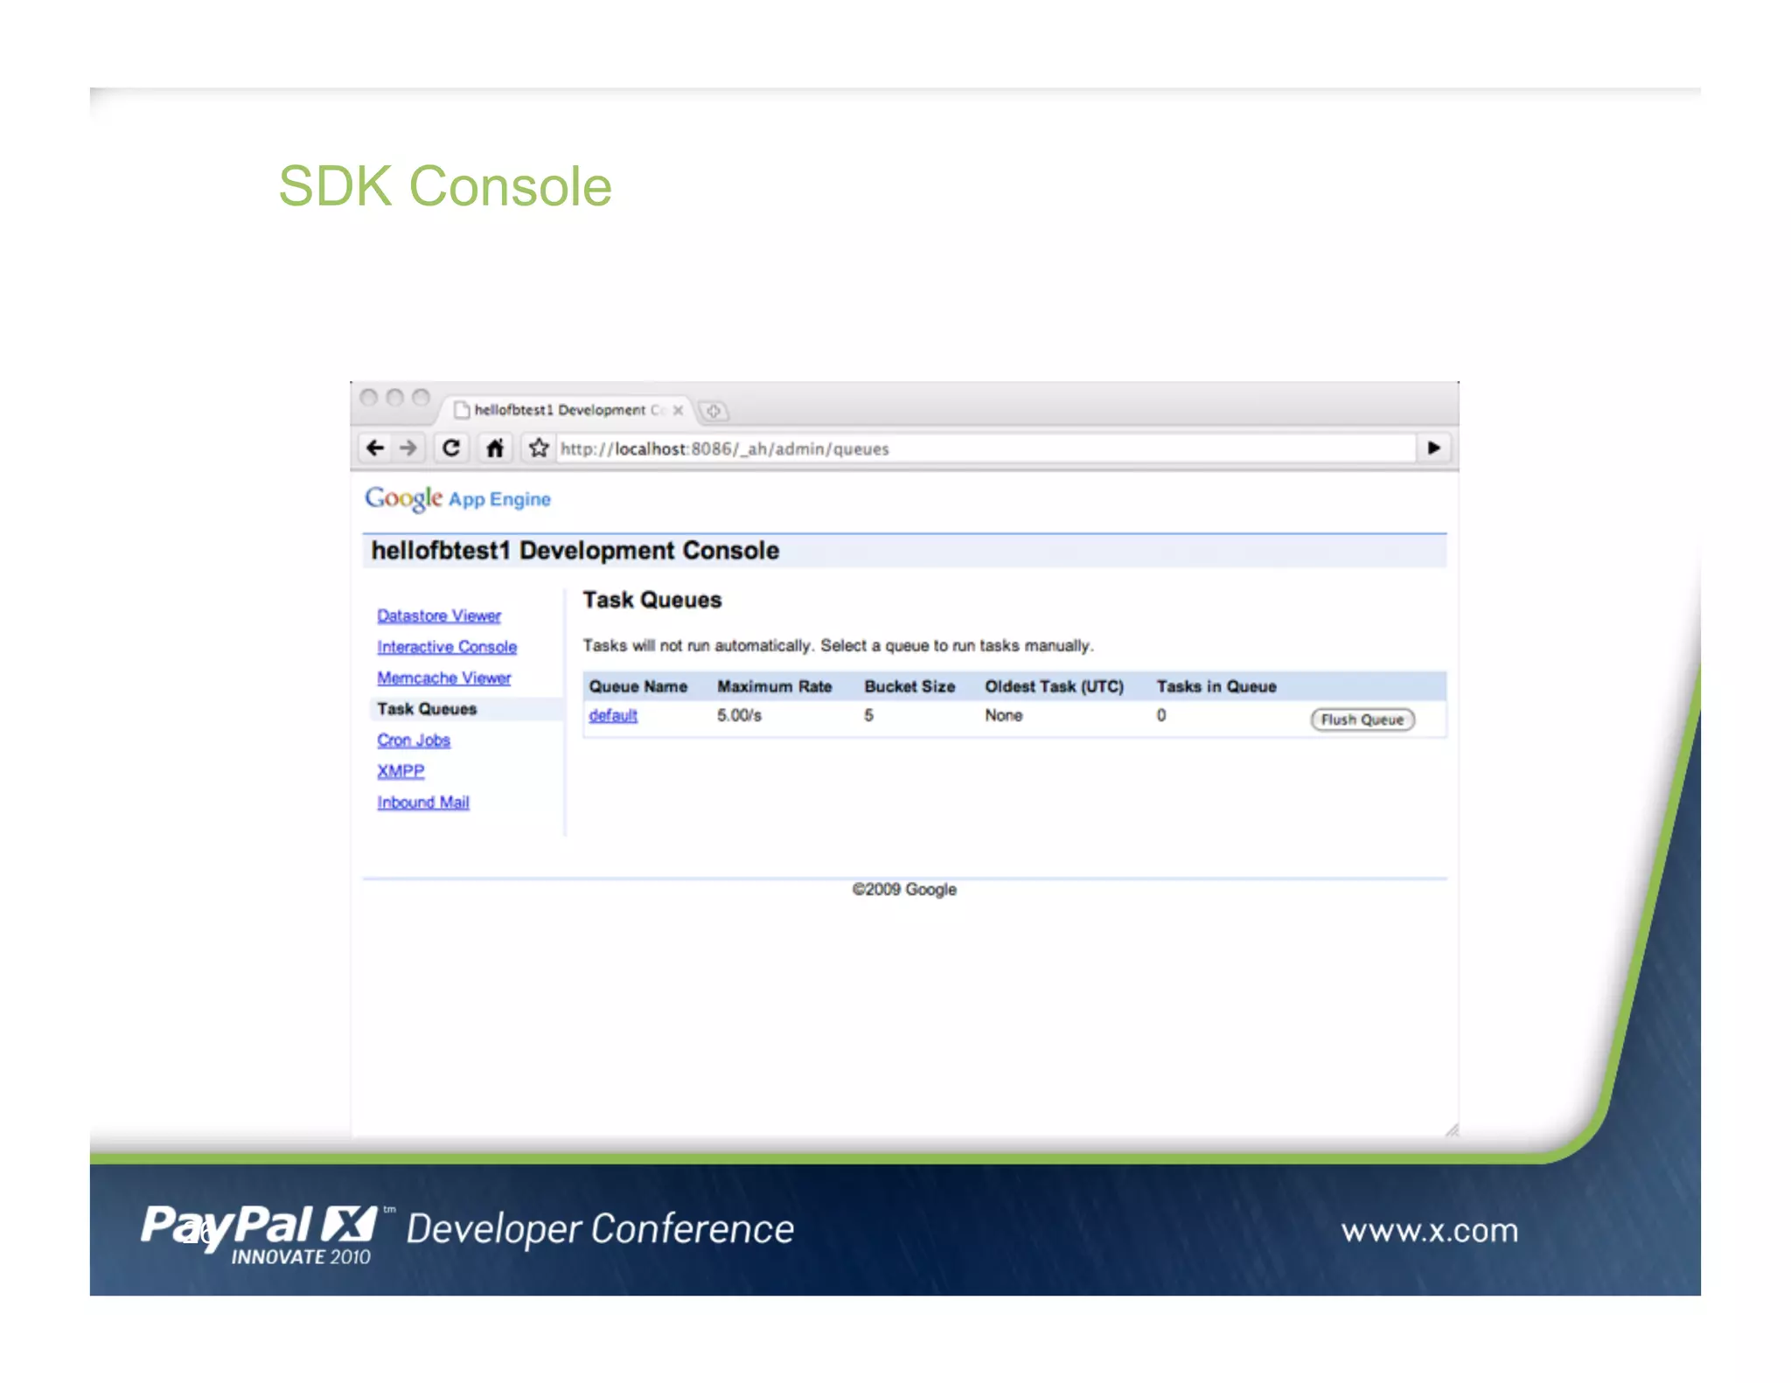The width and height of the screenshot is (1791, 1383).
Task: Bookmark page with star icon
Action: point(539,448)
